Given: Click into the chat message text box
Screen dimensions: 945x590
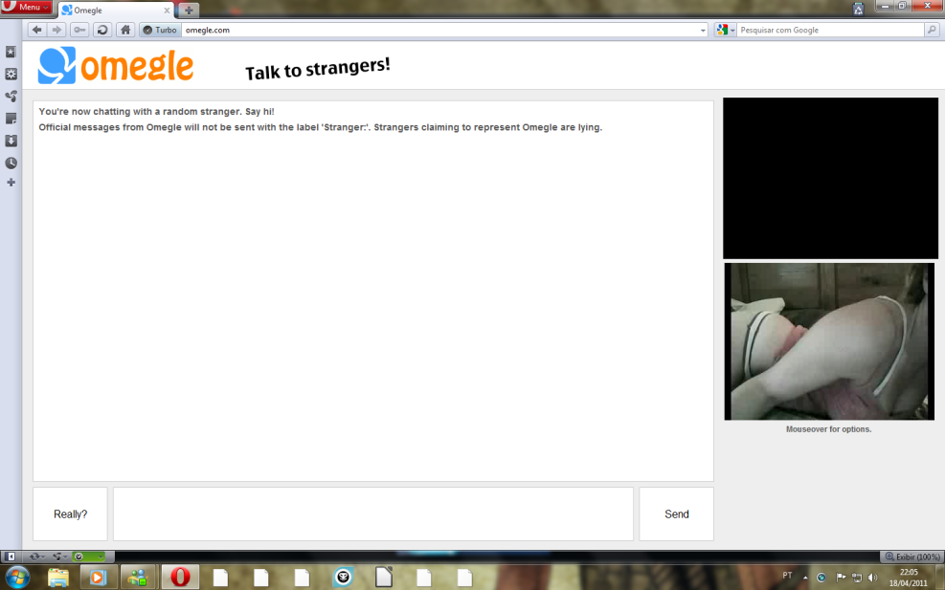Looking at the screenshot, I should (372, 514).
